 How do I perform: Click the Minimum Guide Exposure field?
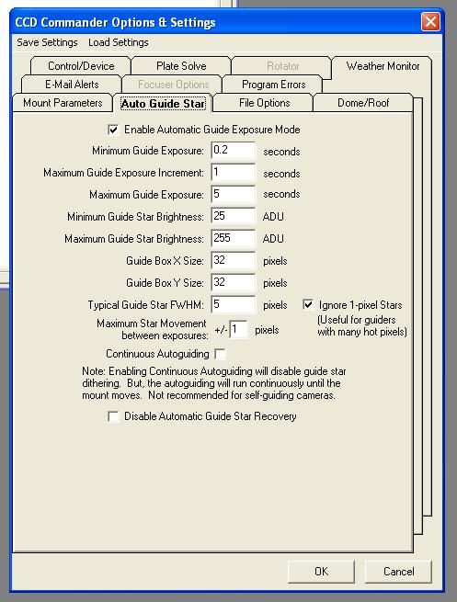(x=234, y=151)
